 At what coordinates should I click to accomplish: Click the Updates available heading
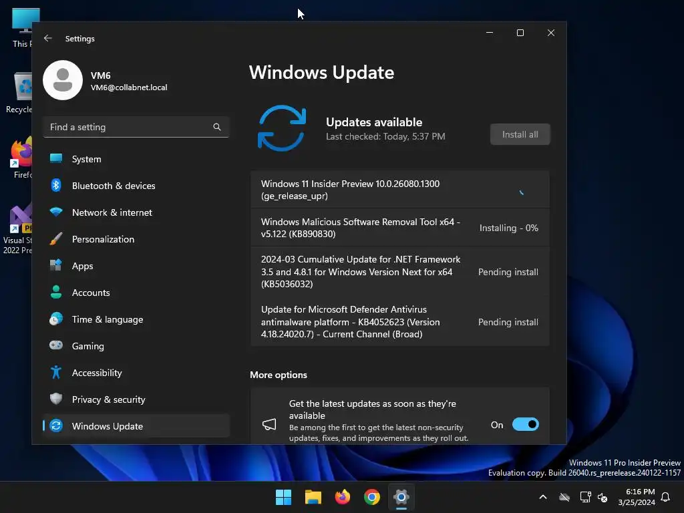click(x=374, y=122)
